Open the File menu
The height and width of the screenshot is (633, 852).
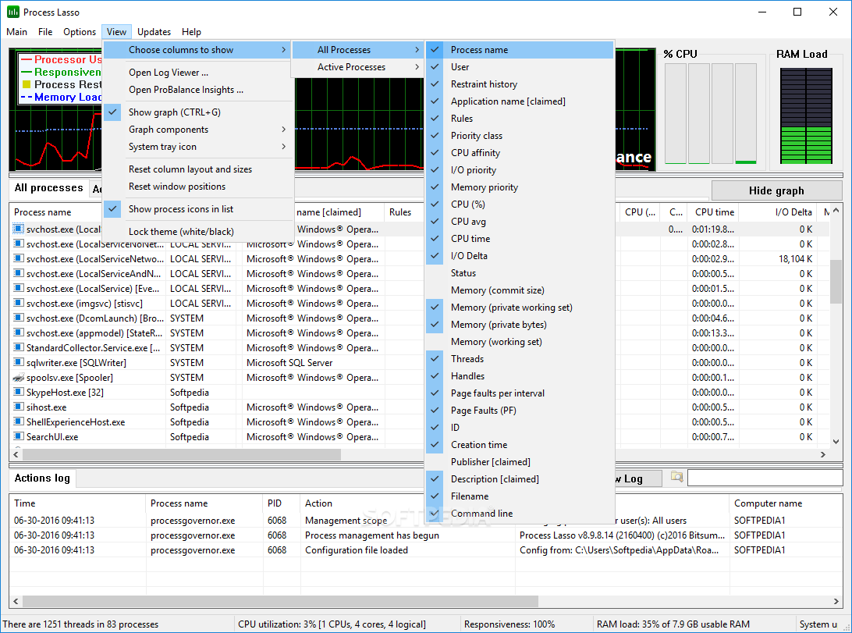coord(45,31)
